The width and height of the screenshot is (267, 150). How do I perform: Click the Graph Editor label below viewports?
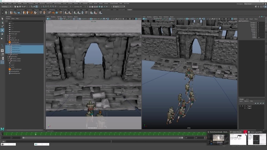pyautogui.click(x=50, y=131)
